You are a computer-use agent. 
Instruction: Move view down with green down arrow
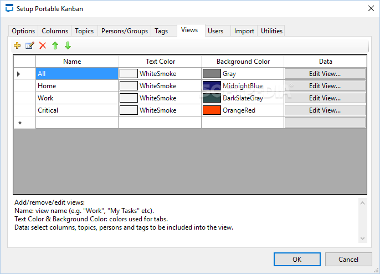pos(68,45)
